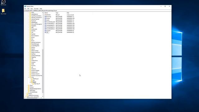Viewport: 199px width, 112px height.
Task: Expand the Personalization key
Action: pyautogui.click(x=29, y=36)
